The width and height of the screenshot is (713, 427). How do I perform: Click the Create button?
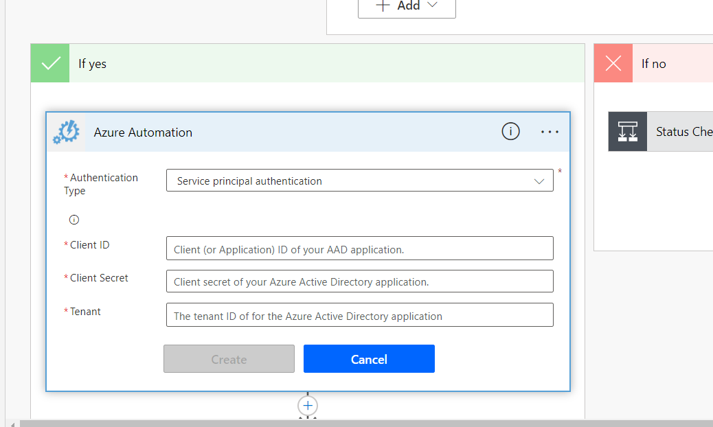229,359
